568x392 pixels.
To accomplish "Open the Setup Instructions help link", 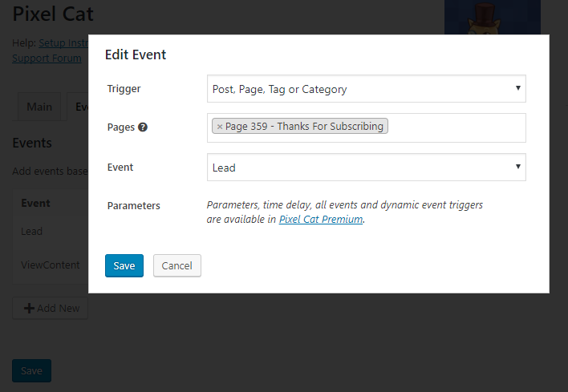I will (63, 43).
